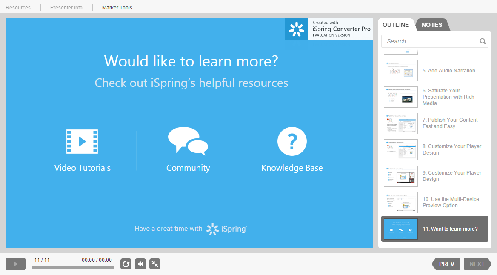Open the Video Tutorials film icon
The width and height of the screenshot is (497, 275).
(82, 141)
